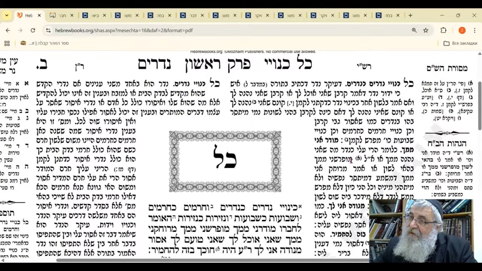Click the hebrewbooks.org address bar URL
This screenshot has height=271, width=482.
(x=124, y=30)
